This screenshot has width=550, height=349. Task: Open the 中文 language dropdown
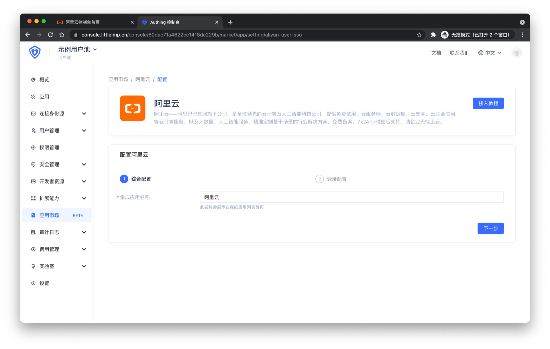[x=490, y=53]
